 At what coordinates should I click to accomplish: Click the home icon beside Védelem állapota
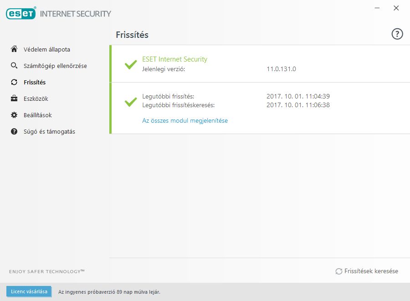click(x=14, y=49)
